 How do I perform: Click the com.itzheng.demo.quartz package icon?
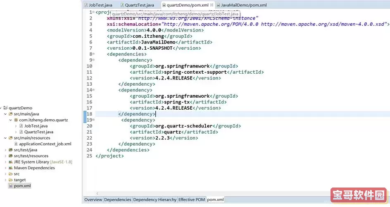pos(16,120)
